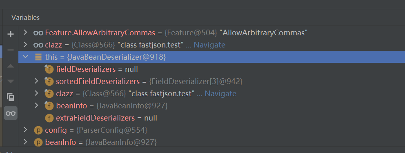Viewport: 405px width, 153px height.
Task: Collapse the 'this' JavaBeanDeserializer node
Action: 25,57
